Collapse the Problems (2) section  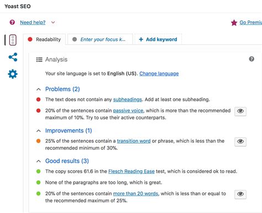[39, 89]
